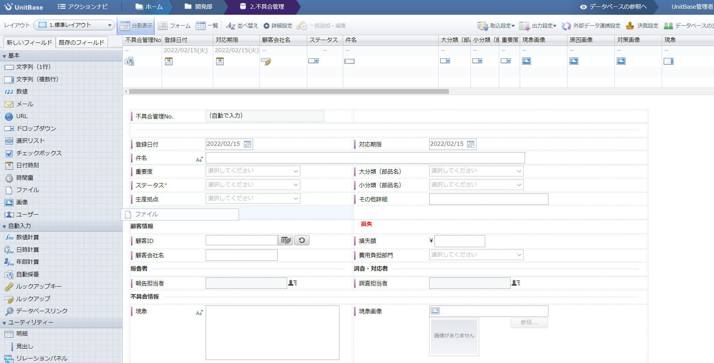Collapse the 自動入力 section
Screen dimensions: 714x363
tap(4, 226)
